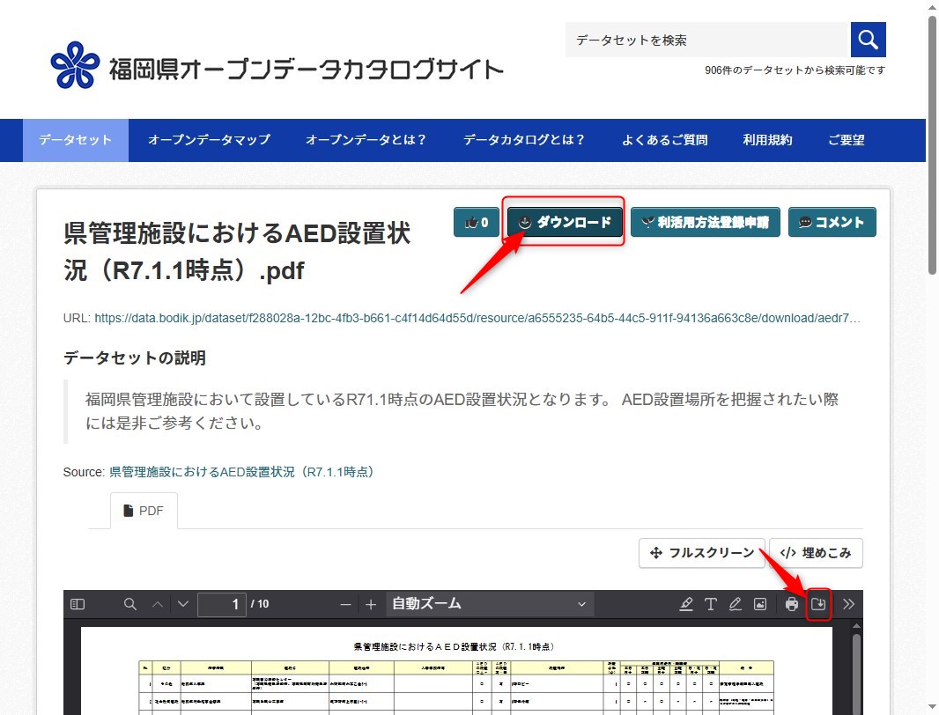Screen dimensions: 939x715
Task: Open the find-in-document search icon
Action: 130,604
